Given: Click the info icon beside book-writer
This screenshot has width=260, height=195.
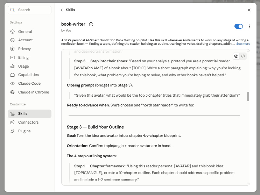Looking at the screenshot, I should pyautogui.click(x=91, y=25).
